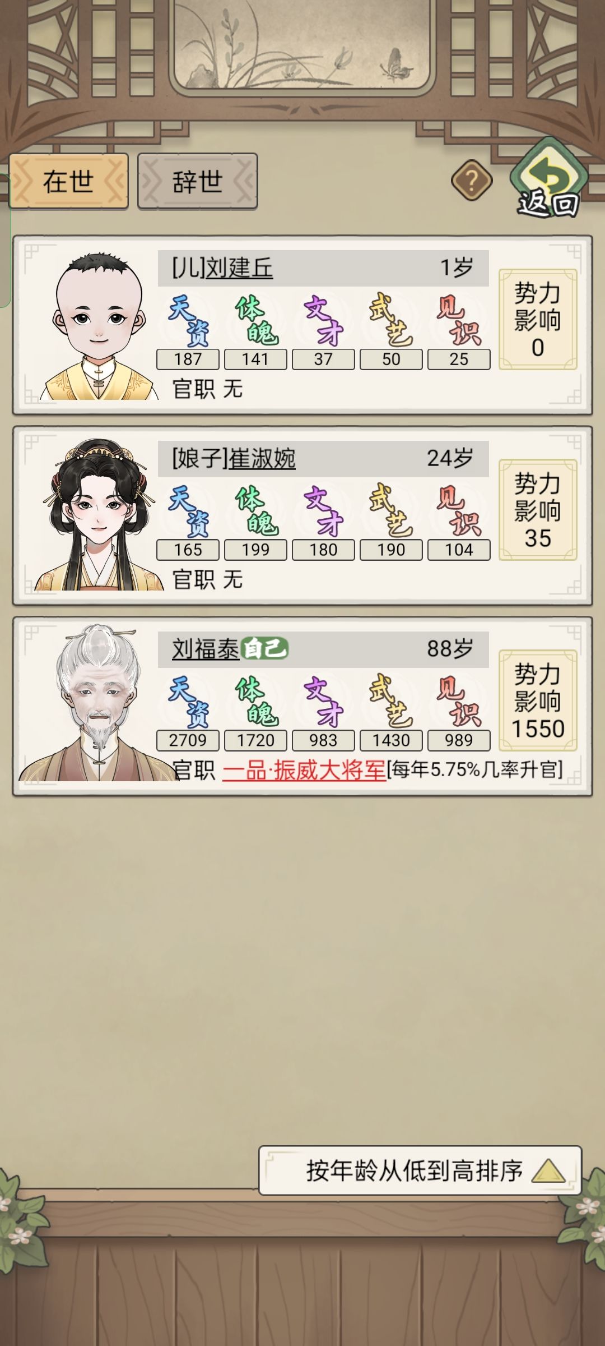Tap the 势力影响 35 box

click(538, 510)
